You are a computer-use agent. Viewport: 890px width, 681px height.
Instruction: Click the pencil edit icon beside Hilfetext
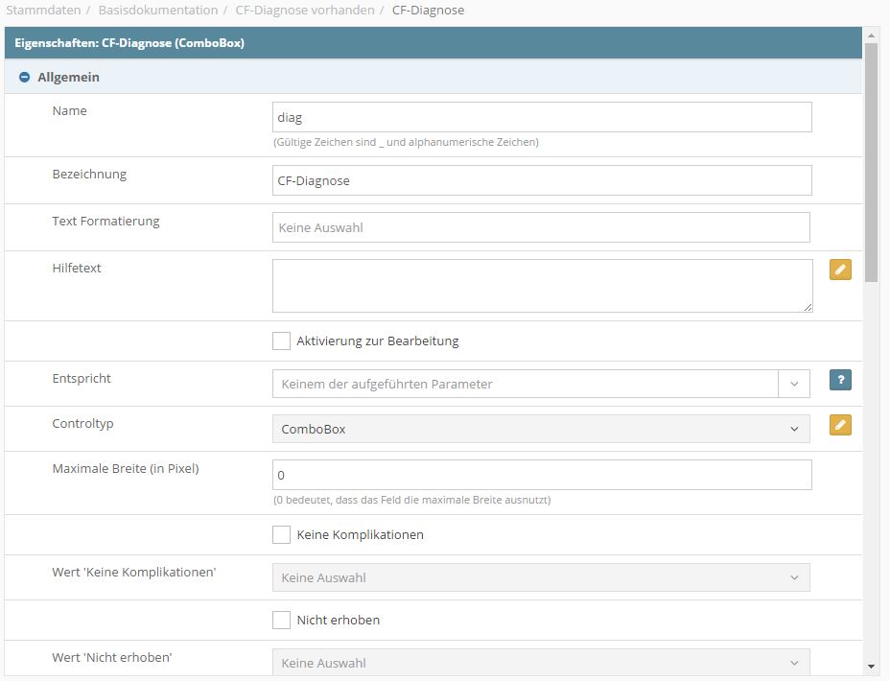(840, 270)
